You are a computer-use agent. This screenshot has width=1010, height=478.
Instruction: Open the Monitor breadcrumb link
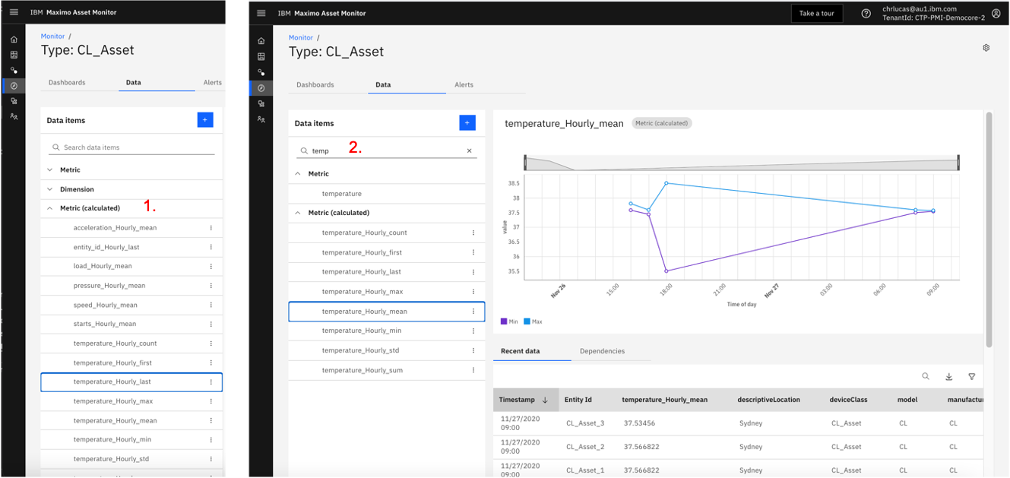[x=300, y=36]
